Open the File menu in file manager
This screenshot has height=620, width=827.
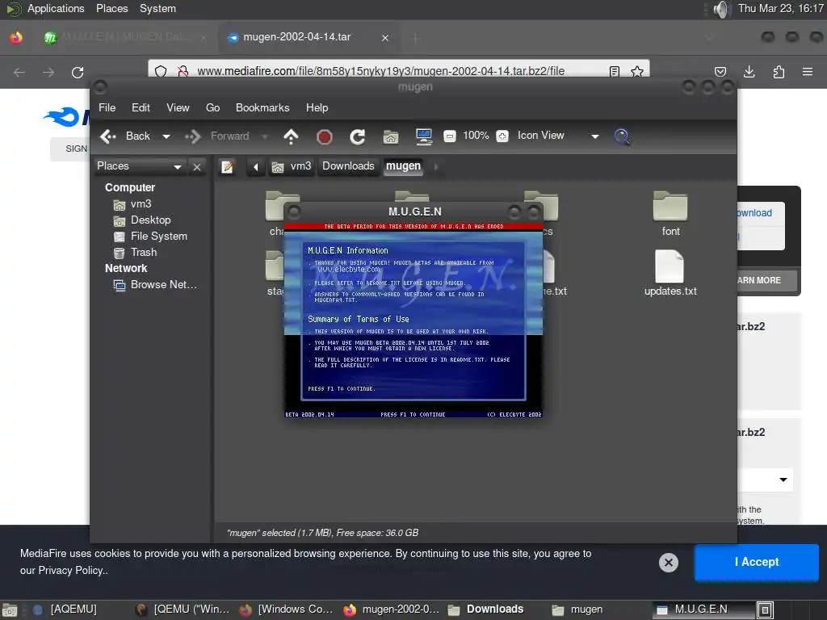click(107, 107)
